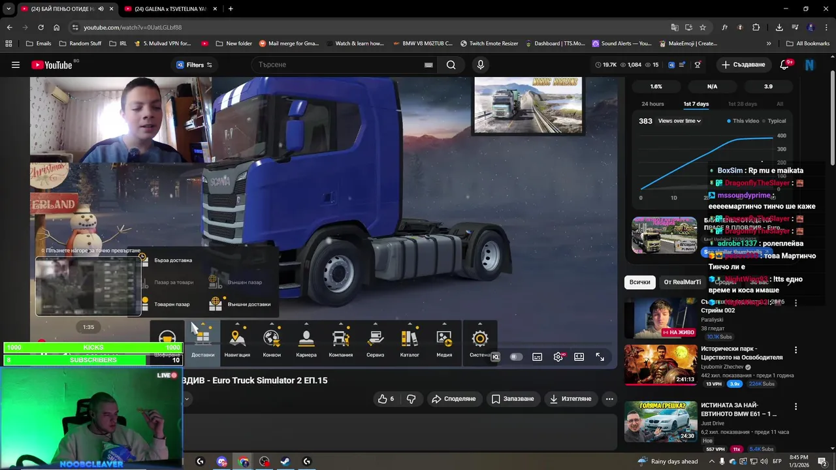Select the От RealMarTi filter chip

682,282
